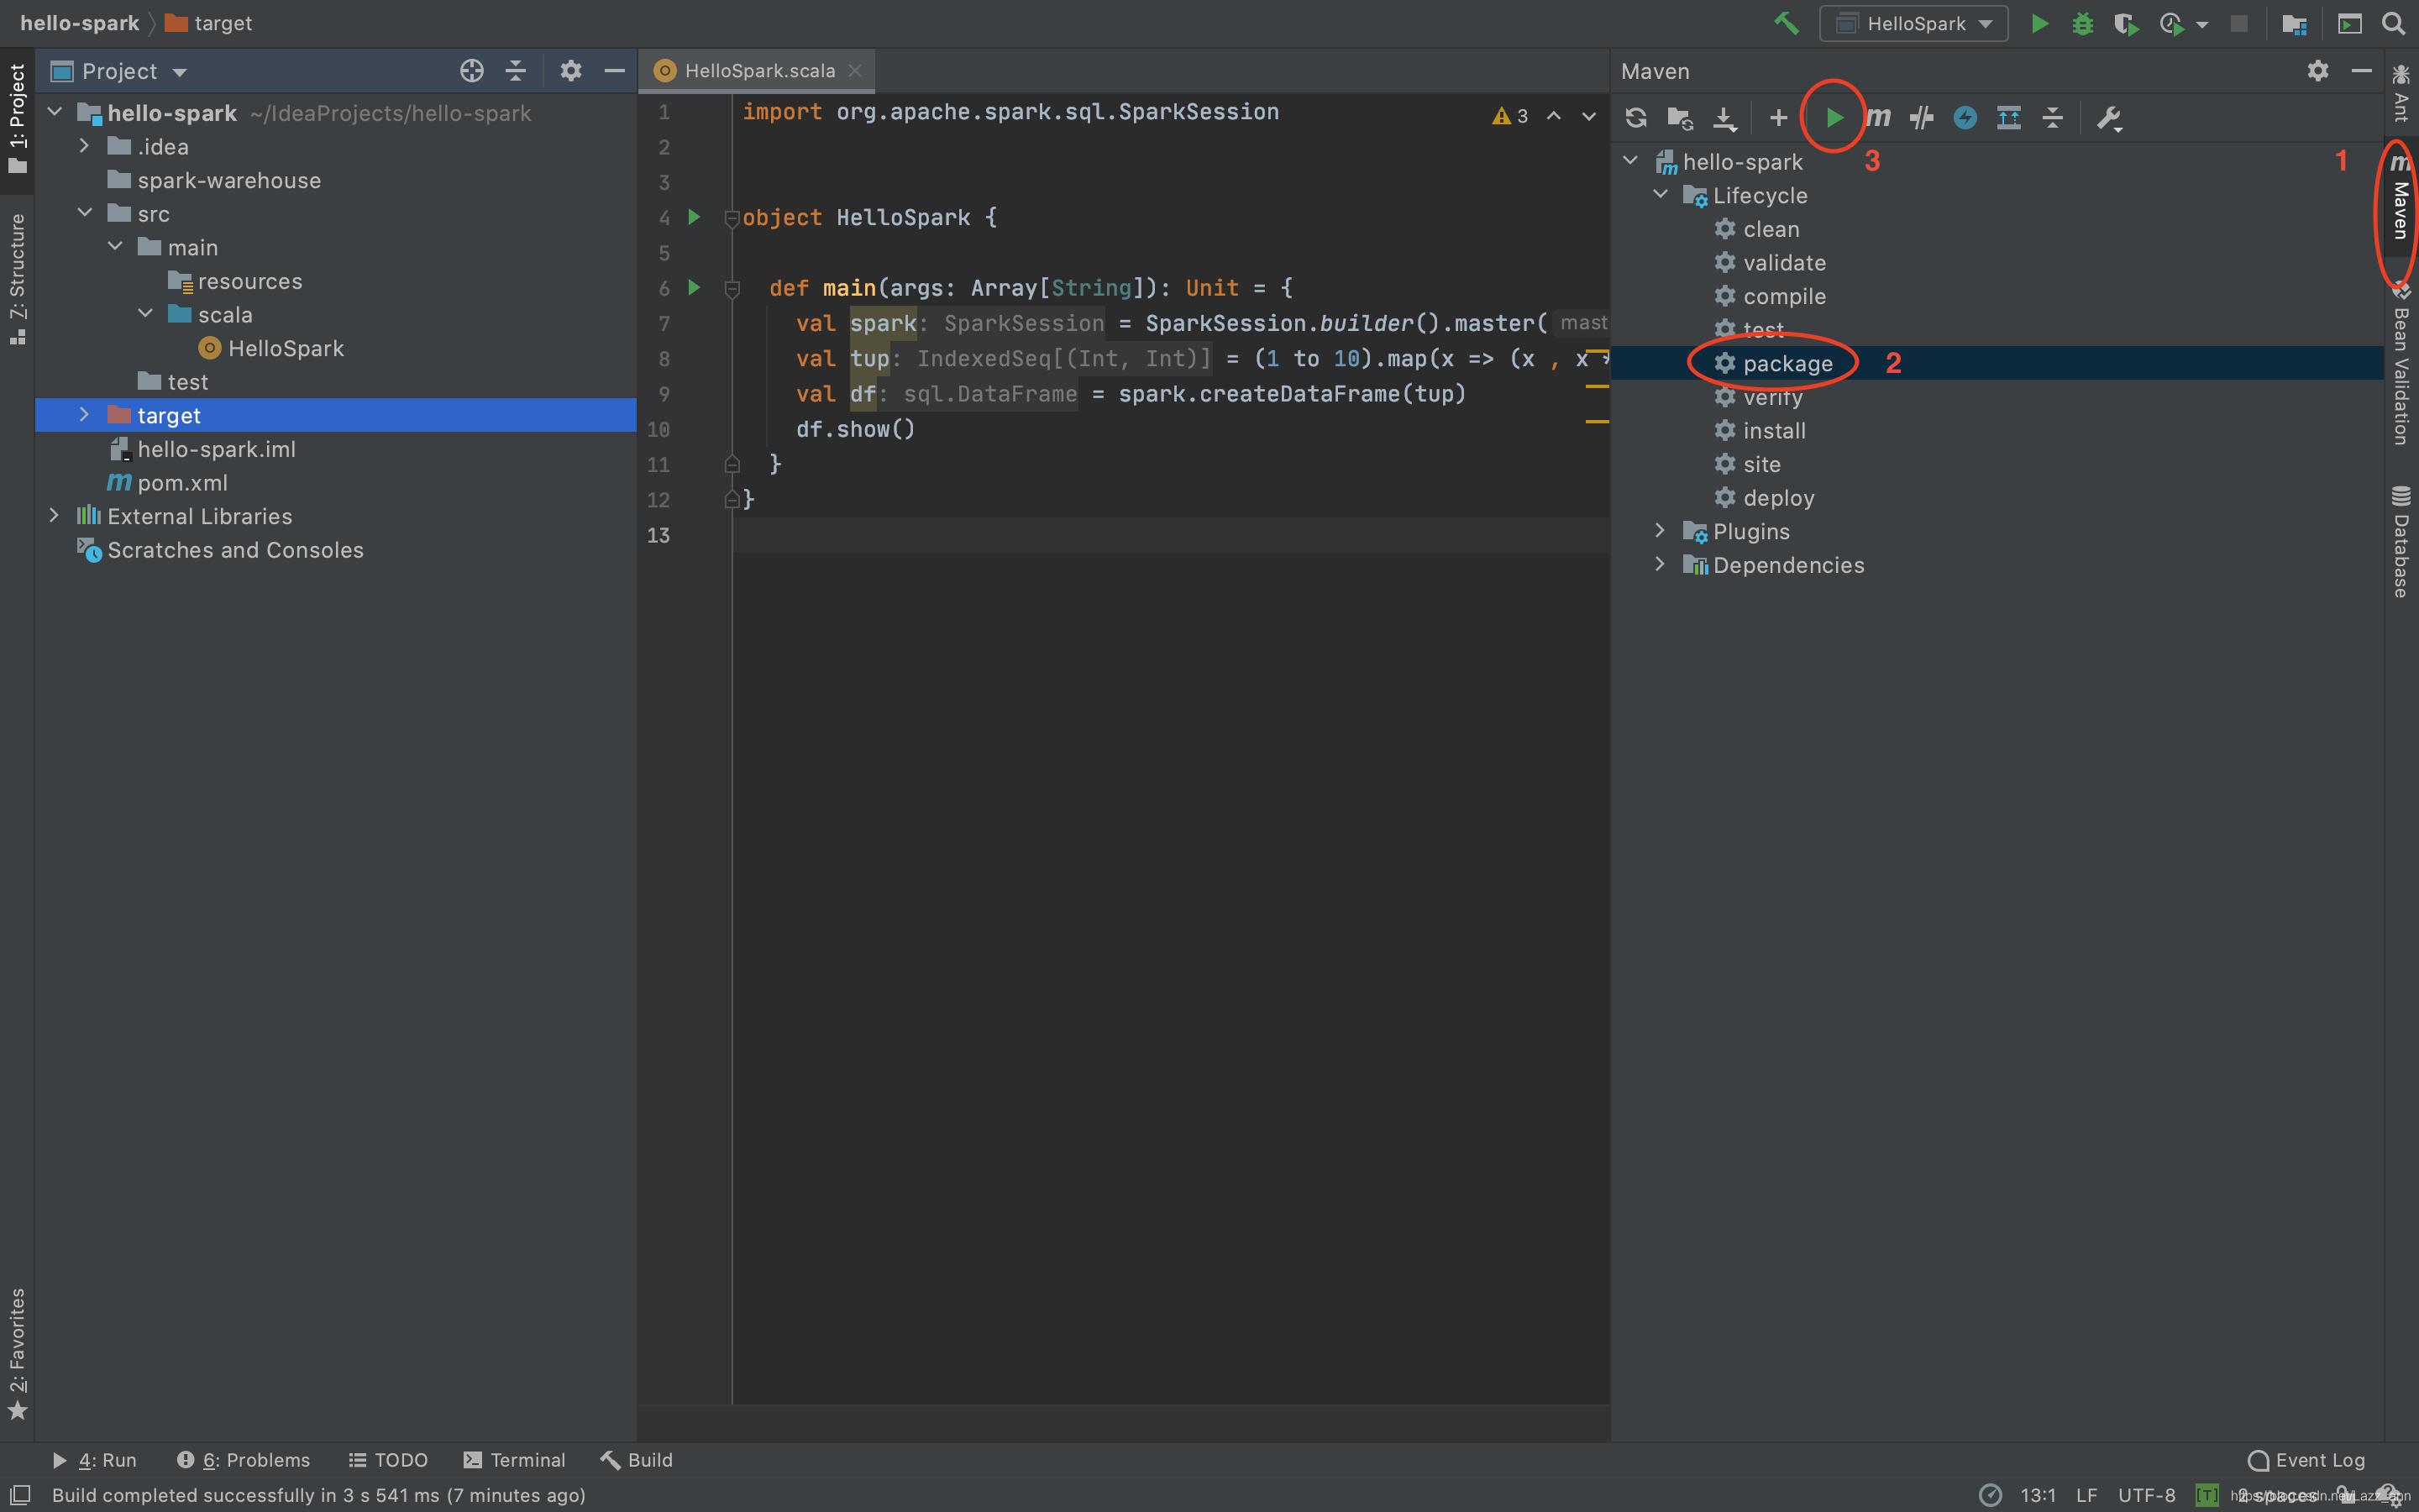Image resolution: width=2419 pixels, height=1512 pixels.
Task: Switch to HelloSpark.scala editor tab
Action: [x=758, y=71]
